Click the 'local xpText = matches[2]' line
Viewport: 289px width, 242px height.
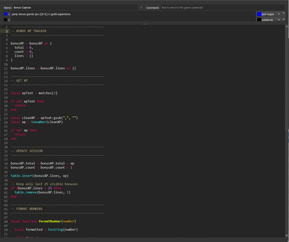[x=34, y=93]
